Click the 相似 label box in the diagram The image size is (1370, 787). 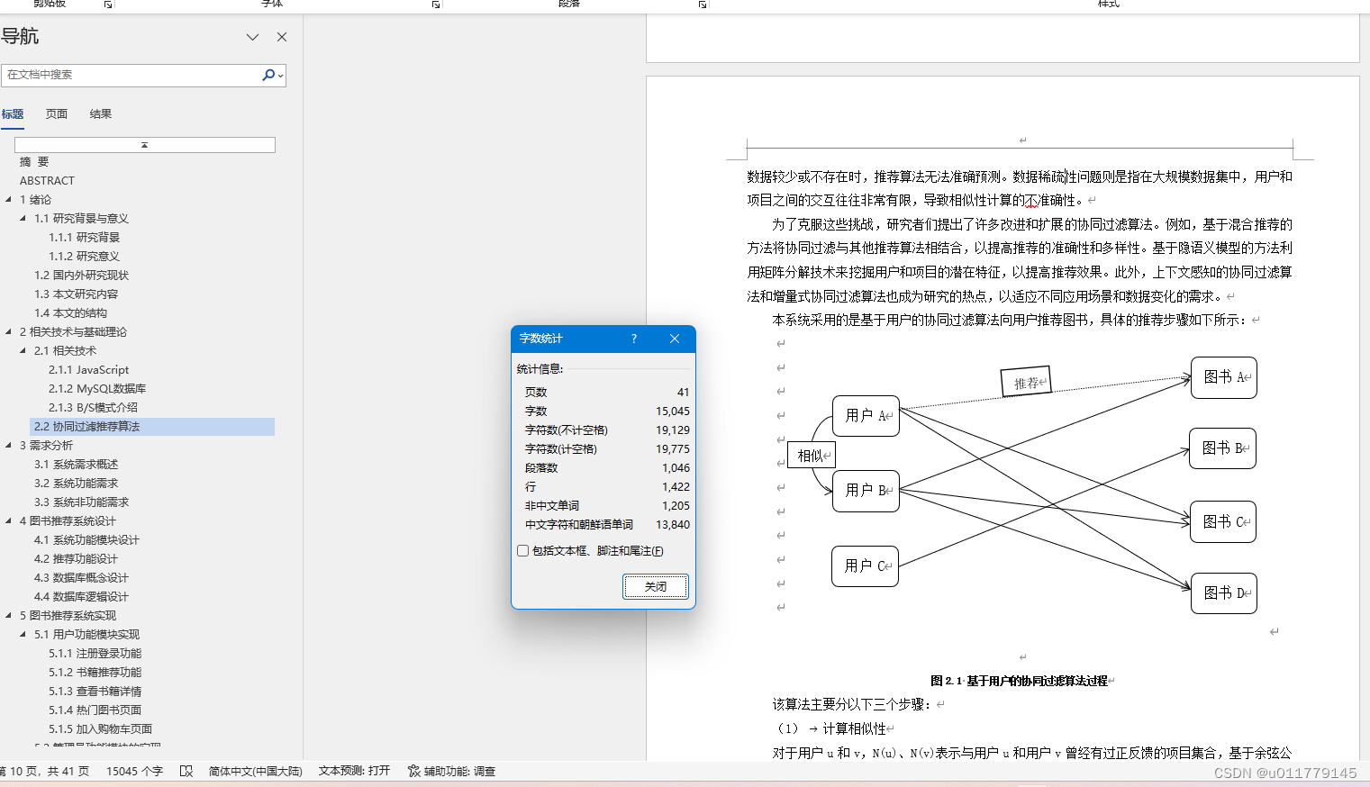click(x=811, y=456)
